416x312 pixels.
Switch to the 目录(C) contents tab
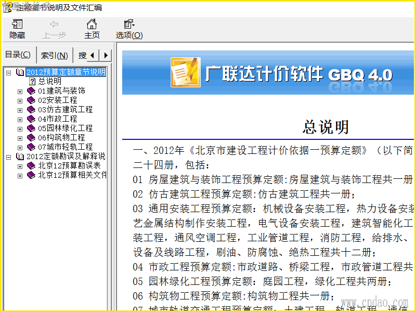[18, 55]
